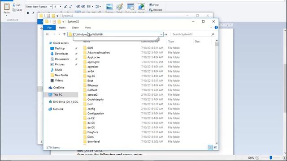The height and width of the screenshot is (161, 287).
Task: Click the Increase indent icon in WordPad
Action: click(83, 7)
